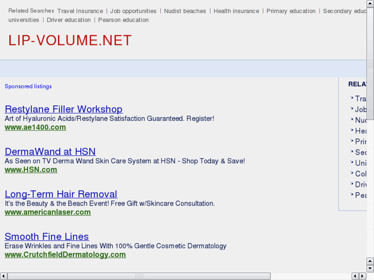
Task: Click the arrow bullet beside sidebar Hea...
Action: [351, 129]
